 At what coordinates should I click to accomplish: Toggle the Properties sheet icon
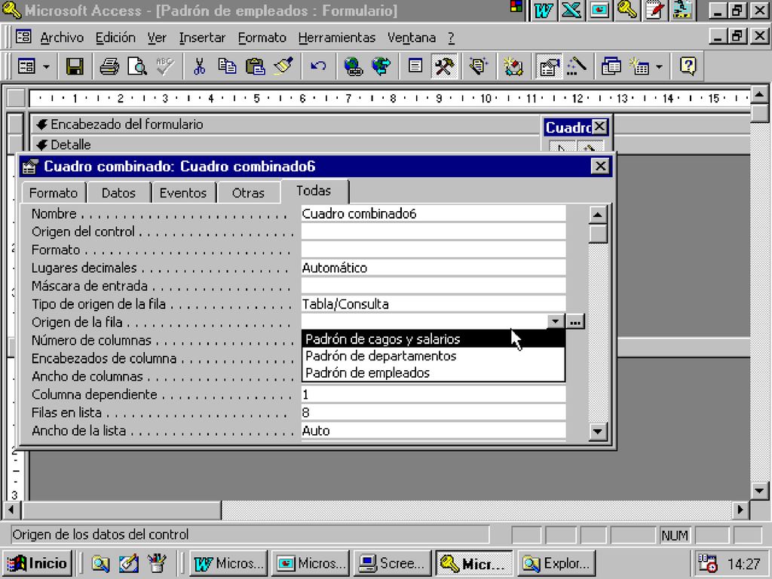coord(548,66)
